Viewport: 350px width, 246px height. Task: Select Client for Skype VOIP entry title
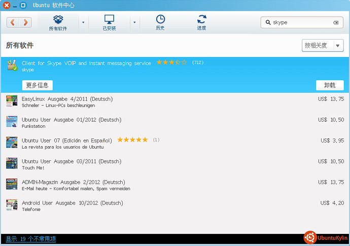point(86,63)
